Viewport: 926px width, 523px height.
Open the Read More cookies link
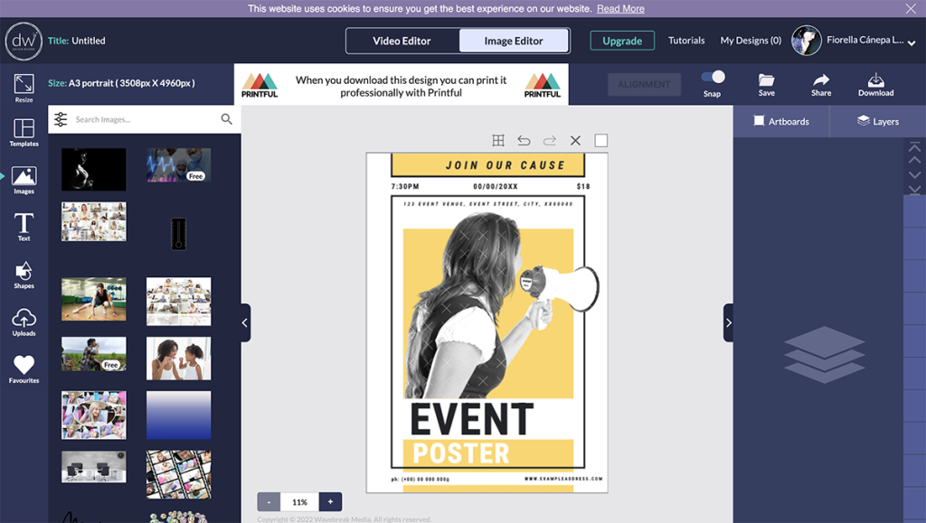pyautogui.click(x=620, y=8)
